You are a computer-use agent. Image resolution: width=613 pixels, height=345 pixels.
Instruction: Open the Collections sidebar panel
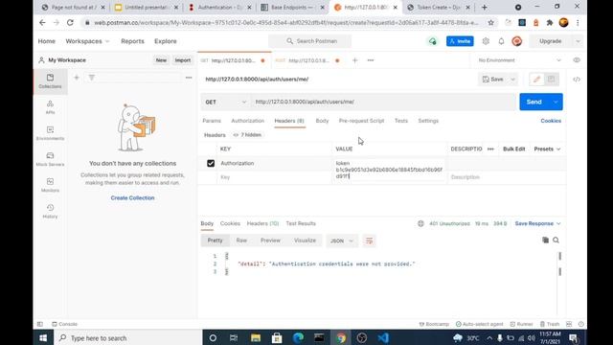pos(50,80)
